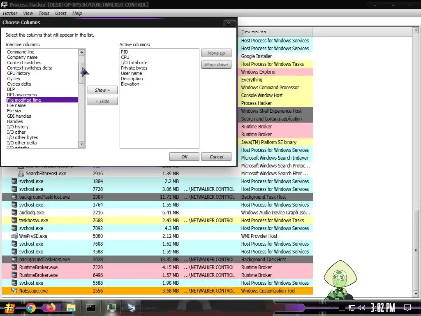Screen dimensions: 421x316
Task: Click icon of svchost.exe PID 5588
Action: coord(14,283)
